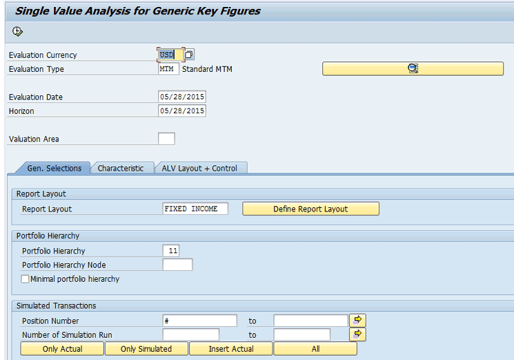Screen dimensions: 514x360
Task: Open the ALV Layout + Control tab
Action: click(x=200, y=168)
